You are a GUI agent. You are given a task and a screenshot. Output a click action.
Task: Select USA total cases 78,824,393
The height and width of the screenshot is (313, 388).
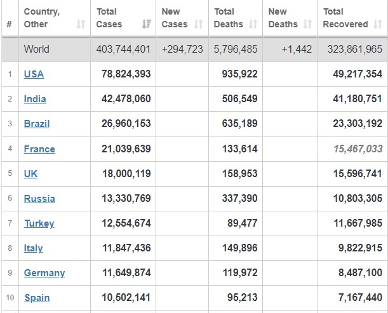[x=126, y=74]
